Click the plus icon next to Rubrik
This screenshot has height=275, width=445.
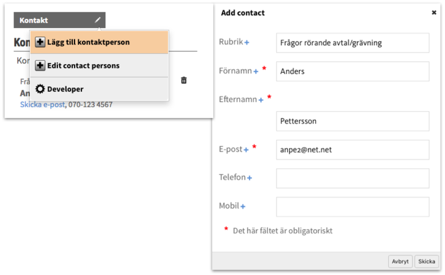point(247,43)
